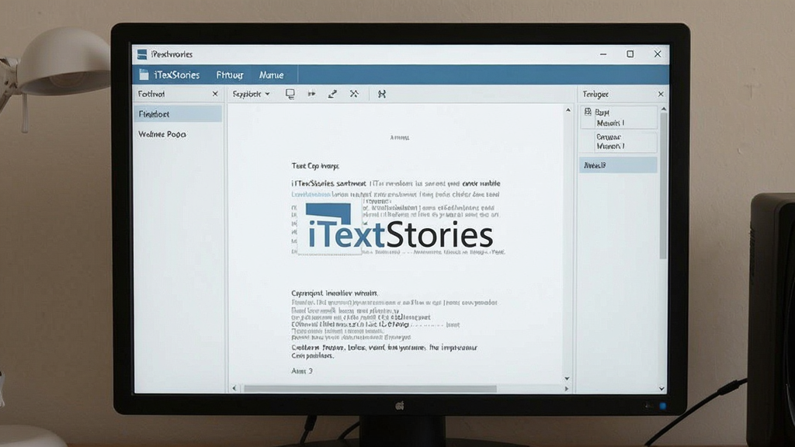Click the document scroll up arrow
This screenshot has width=795, height=447.
(x=568, y=110)
